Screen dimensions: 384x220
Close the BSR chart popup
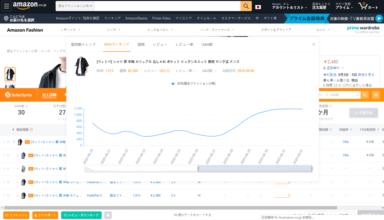click(x=314, y=44)
